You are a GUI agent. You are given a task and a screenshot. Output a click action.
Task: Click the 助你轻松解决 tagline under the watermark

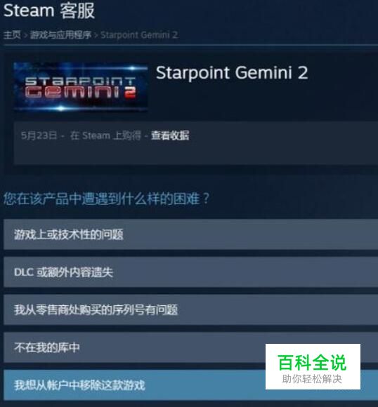click(312, 379)
